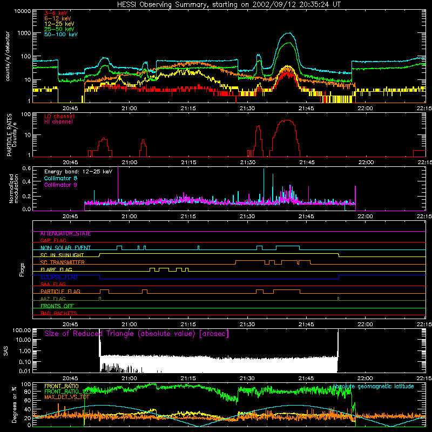This screenshot has width=432, height=432.
Task: Click the yellow '12-25 keV' legend label
Action: [x=59, y=24]
